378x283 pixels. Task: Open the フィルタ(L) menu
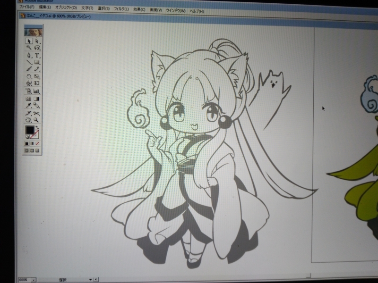[x=121, y=9]
